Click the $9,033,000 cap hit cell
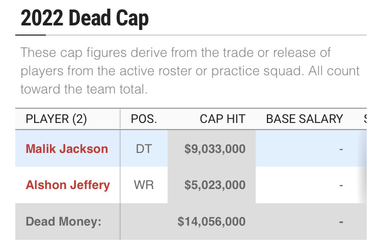Screen dimensions: 382x251 click(214, 149)
